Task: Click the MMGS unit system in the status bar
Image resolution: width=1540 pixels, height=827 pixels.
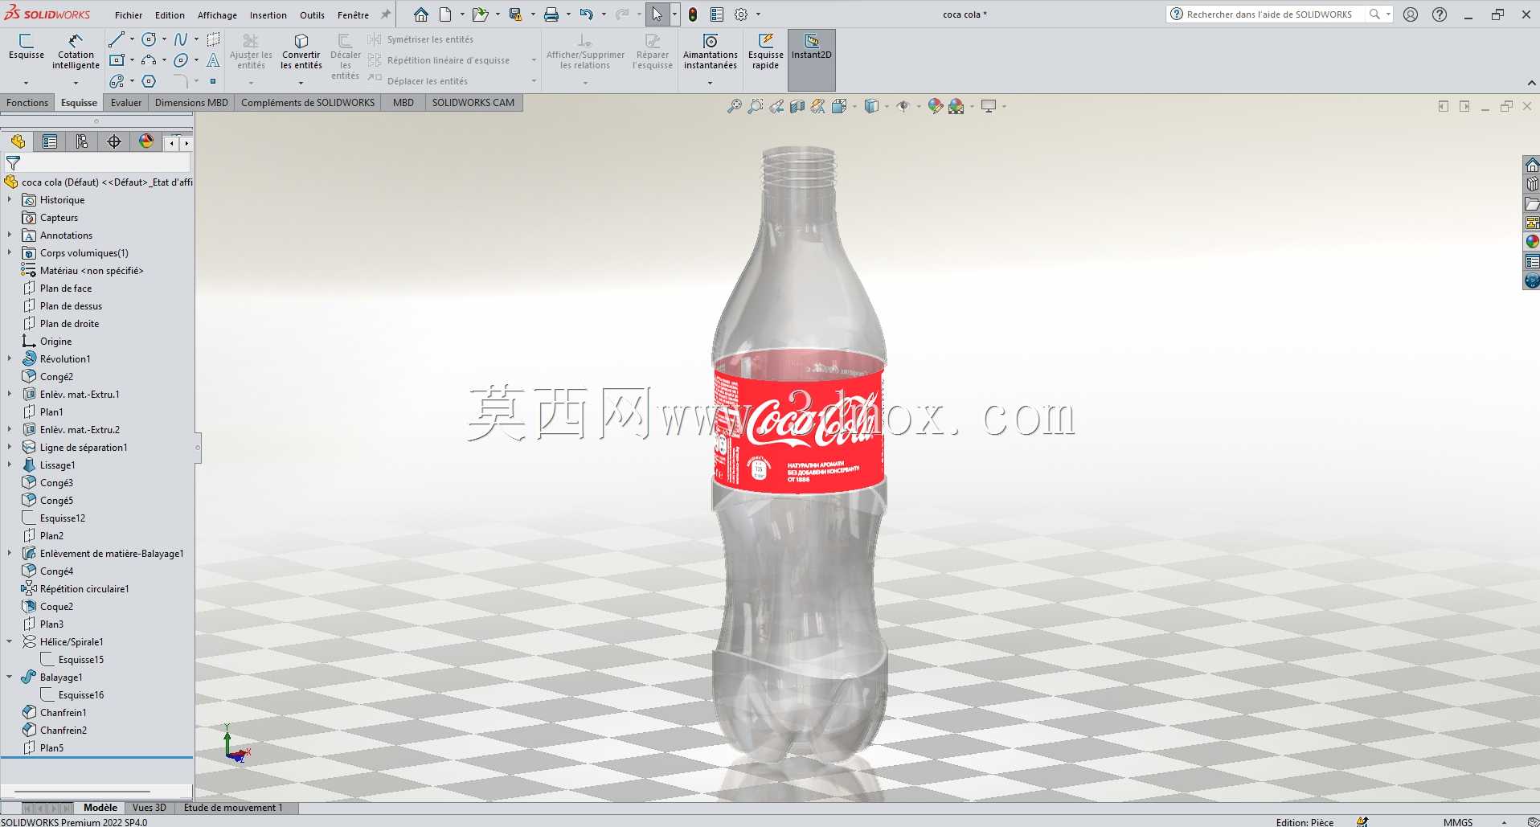Action: click(x=1458, y=822)
